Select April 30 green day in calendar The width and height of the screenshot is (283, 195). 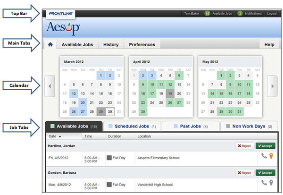point(143,112)
